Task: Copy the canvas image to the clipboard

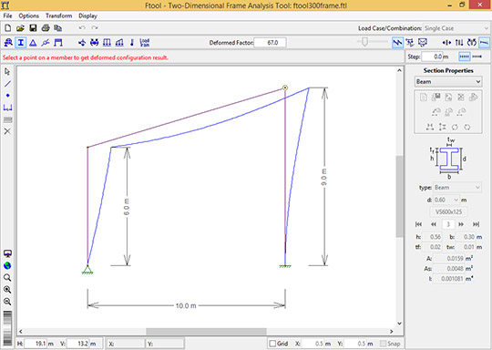Action: coord(57,28)
